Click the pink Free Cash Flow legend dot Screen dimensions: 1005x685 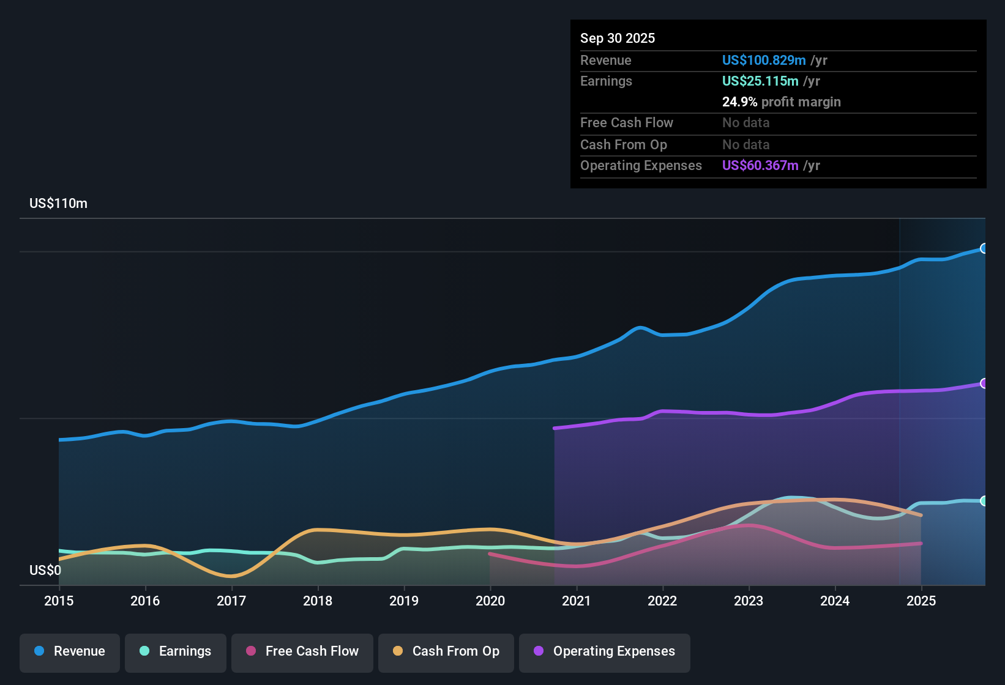[250, 651]
